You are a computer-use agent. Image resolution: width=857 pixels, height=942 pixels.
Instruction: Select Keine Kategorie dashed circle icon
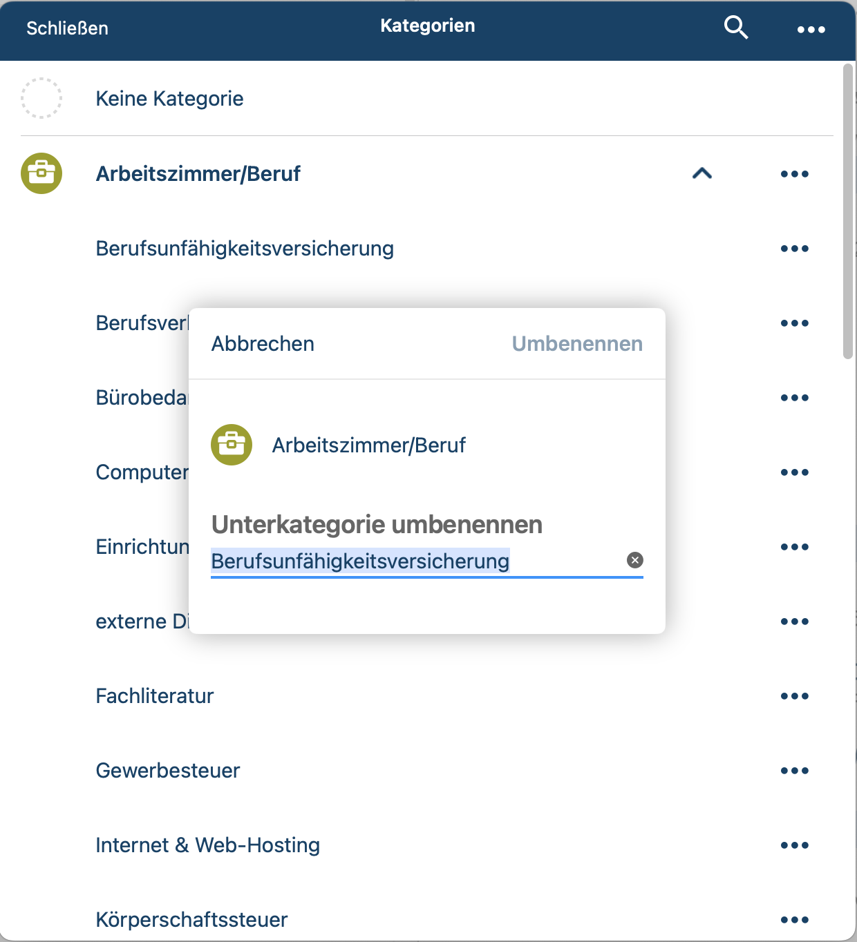[41, 98]
